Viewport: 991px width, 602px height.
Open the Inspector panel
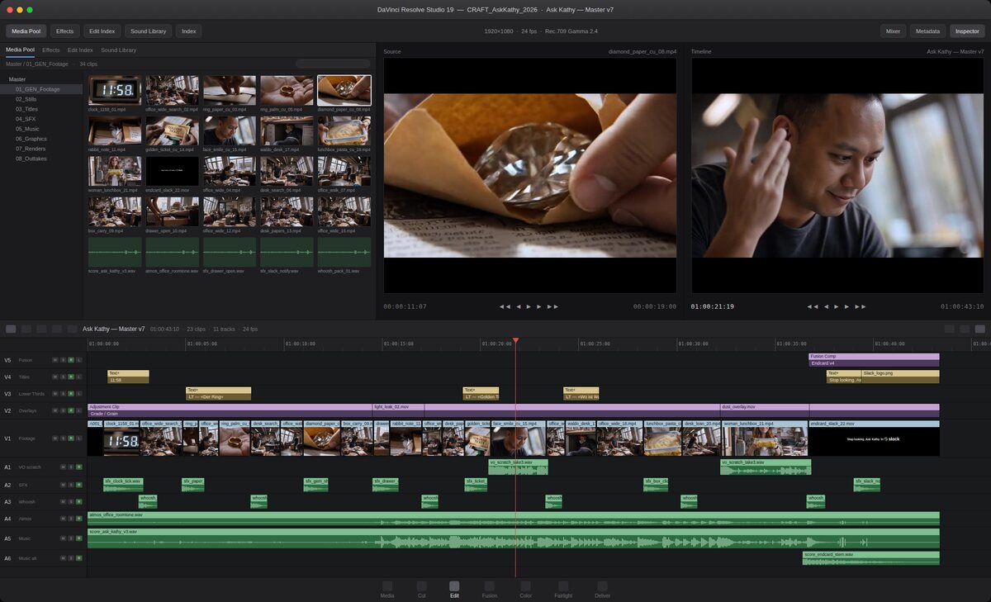point(967,31)
